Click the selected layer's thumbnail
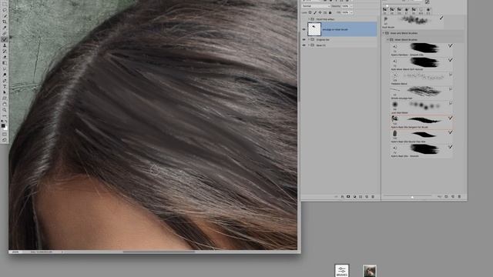493x277 pixels. (314, 29)
